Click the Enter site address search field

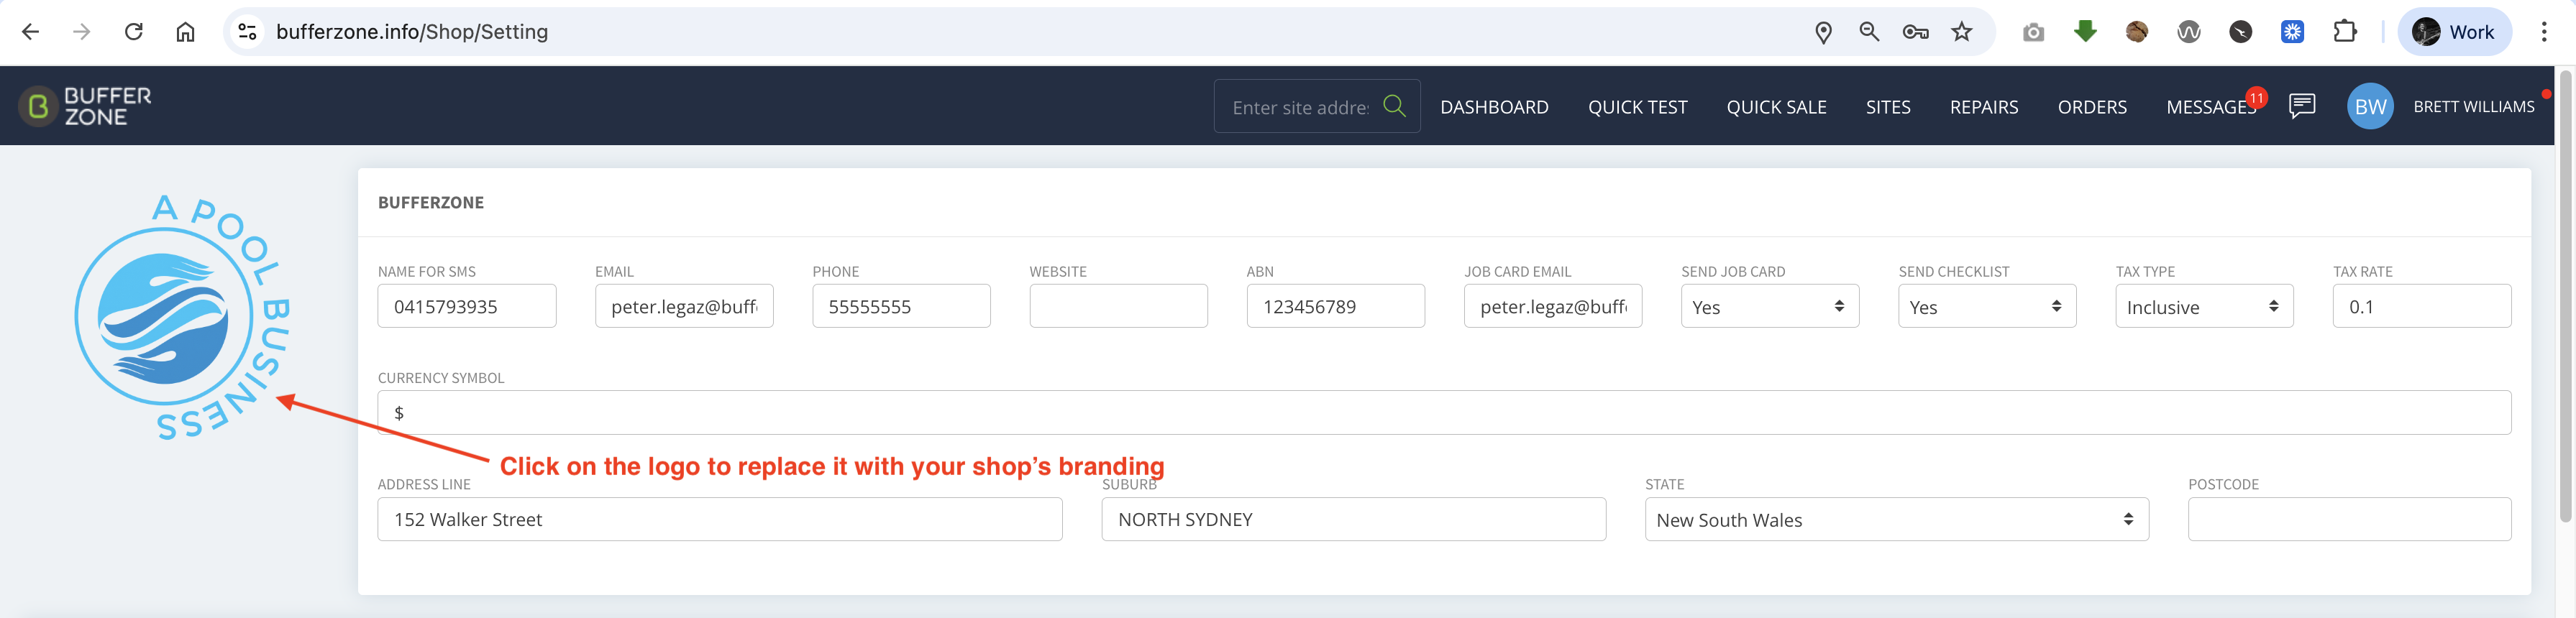click(1300, 107)
